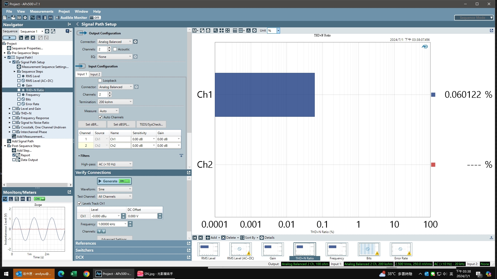This screenshot has height=279, width=497.
Task: Toggle the generator ON switch in the Generate button
Action: coord(124,181)
